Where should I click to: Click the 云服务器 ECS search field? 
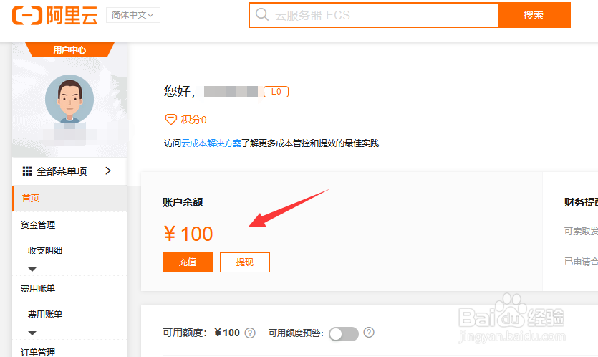tap(384, 15)
